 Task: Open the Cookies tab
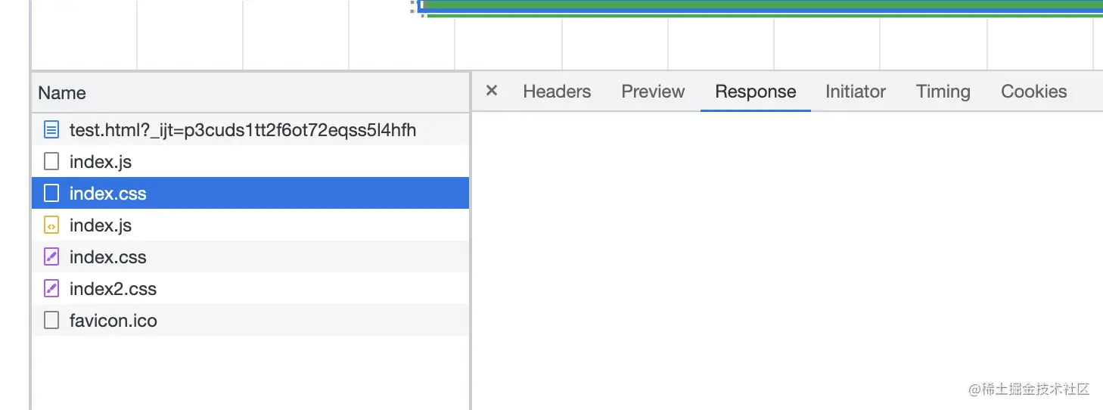[1033, 92]
